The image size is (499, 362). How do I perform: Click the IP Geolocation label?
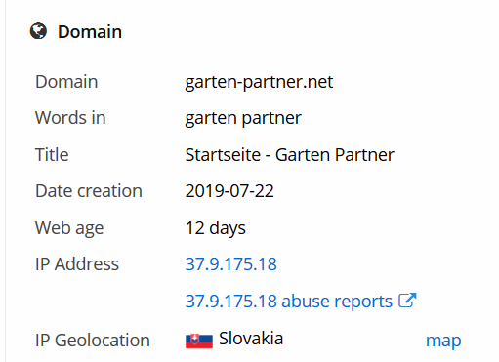(93, 341)
